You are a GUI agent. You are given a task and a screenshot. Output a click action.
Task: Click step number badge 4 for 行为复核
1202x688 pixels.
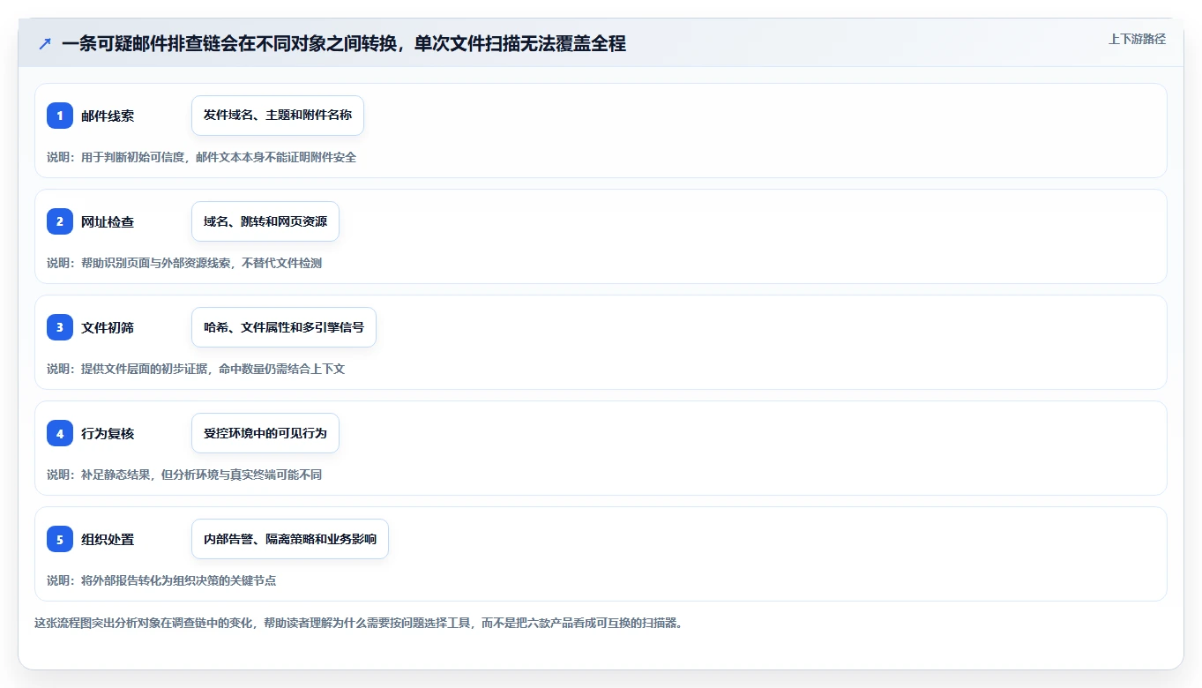60,433
